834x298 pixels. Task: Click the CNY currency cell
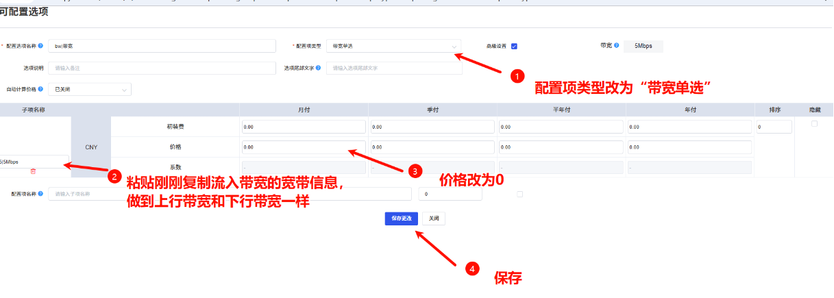[91, 147]
